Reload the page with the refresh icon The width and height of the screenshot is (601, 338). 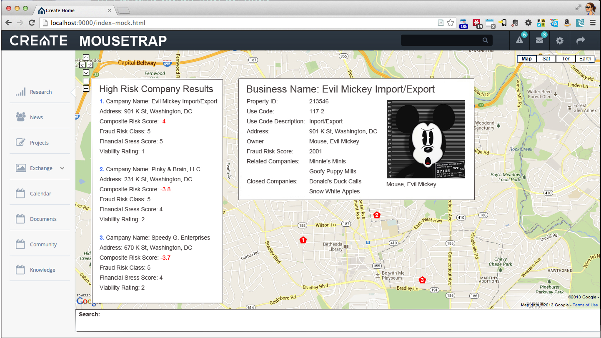pos(32,23)
